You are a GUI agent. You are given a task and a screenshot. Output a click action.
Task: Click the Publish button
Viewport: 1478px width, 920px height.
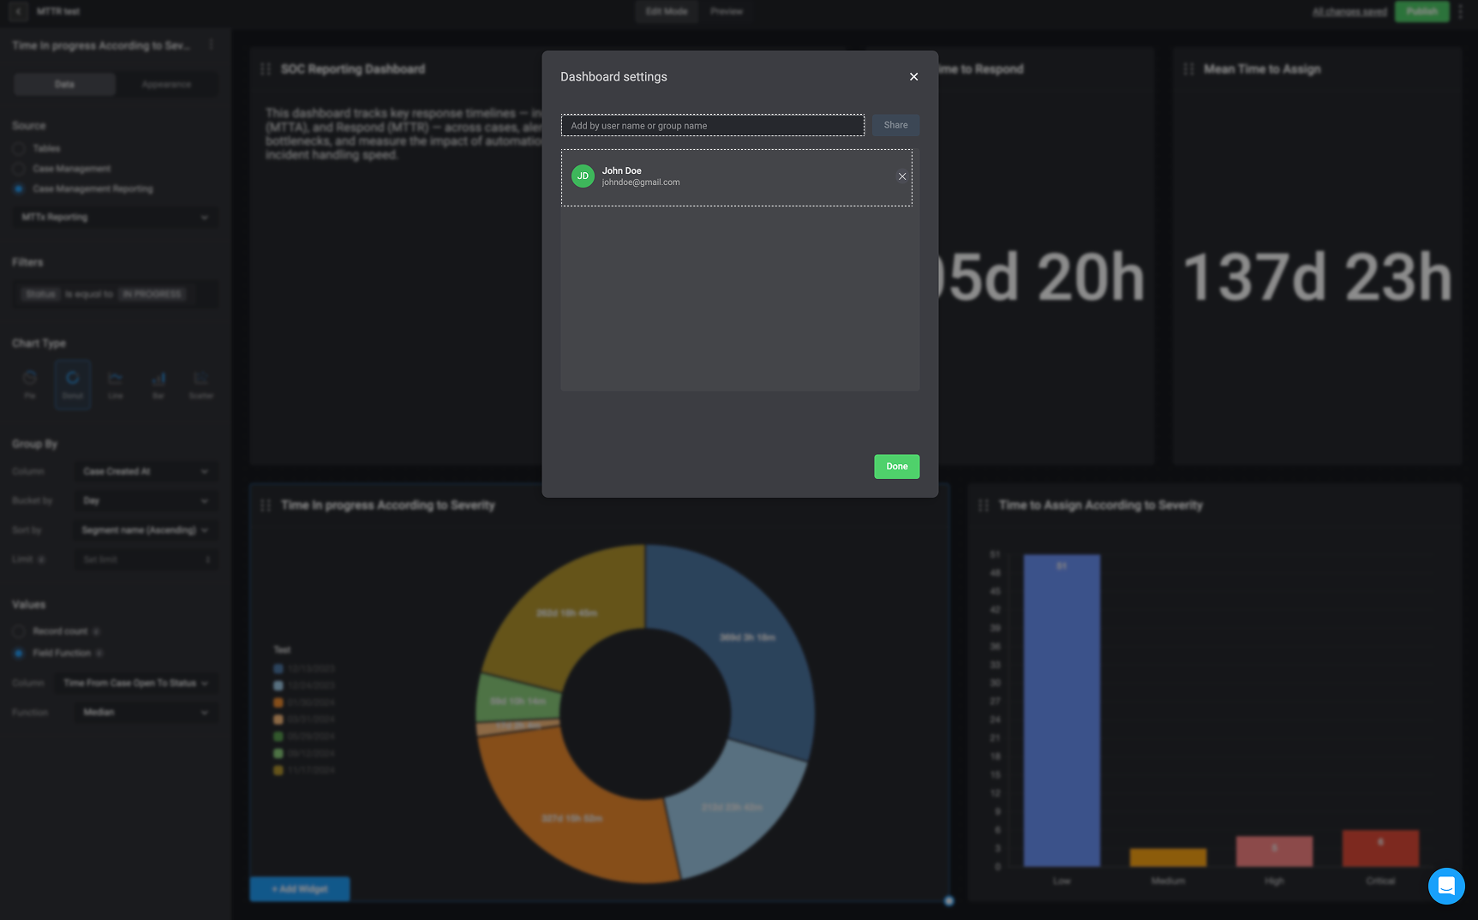pyautogui.click(x=1421, y=11)
